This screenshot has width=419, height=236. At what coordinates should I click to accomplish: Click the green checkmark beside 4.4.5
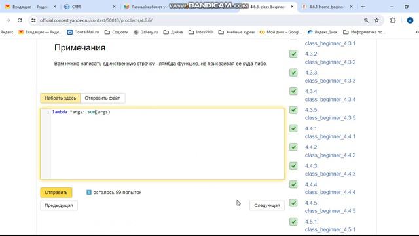point(293,203)
